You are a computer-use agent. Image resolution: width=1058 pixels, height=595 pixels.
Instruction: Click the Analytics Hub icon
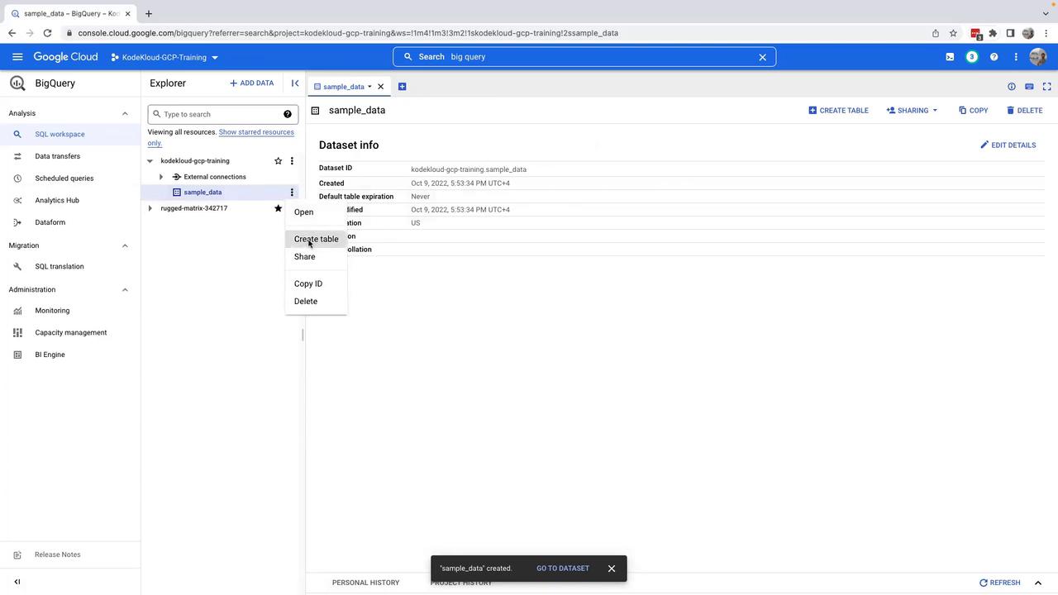17,201
